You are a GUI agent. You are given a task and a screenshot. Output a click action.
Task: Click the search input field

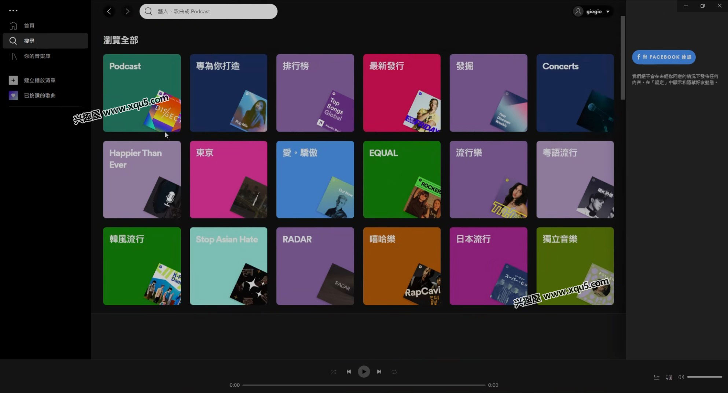(208, 11)
